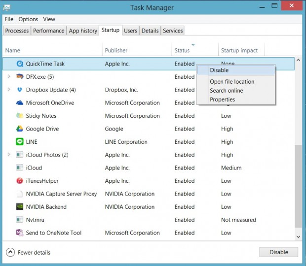This screenshot has height=266, width=306.
Task: Select the Send to OneNote Tool name
Action: pyautogui.click(x=54, y=233)
